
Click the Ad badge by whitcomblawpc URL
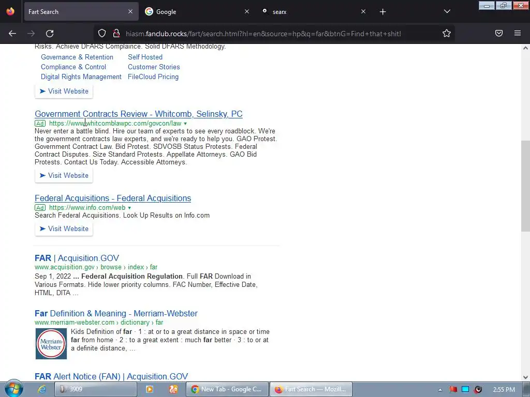click(x=40, y=124)
